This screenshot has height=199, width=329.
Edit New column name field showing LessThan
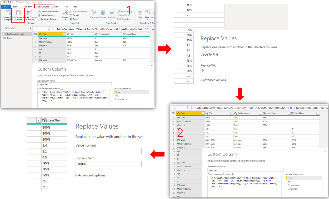[x=246, y=170]
